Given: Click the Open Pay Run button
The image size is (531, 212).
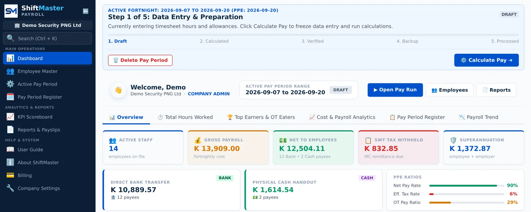Looking at the screenshot, I should [395, 90].
